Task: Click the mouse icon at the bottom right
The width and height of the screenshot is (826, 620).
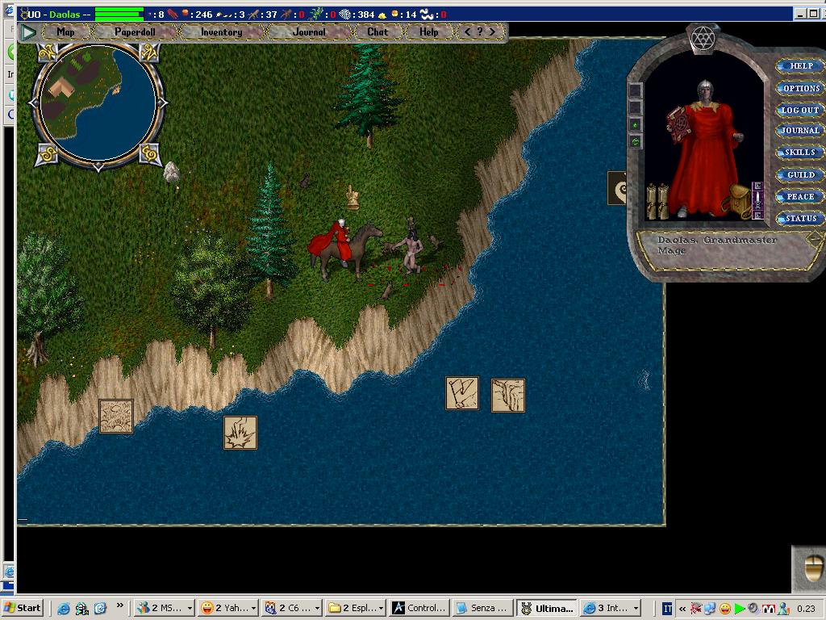Action: tap(813, 569)
